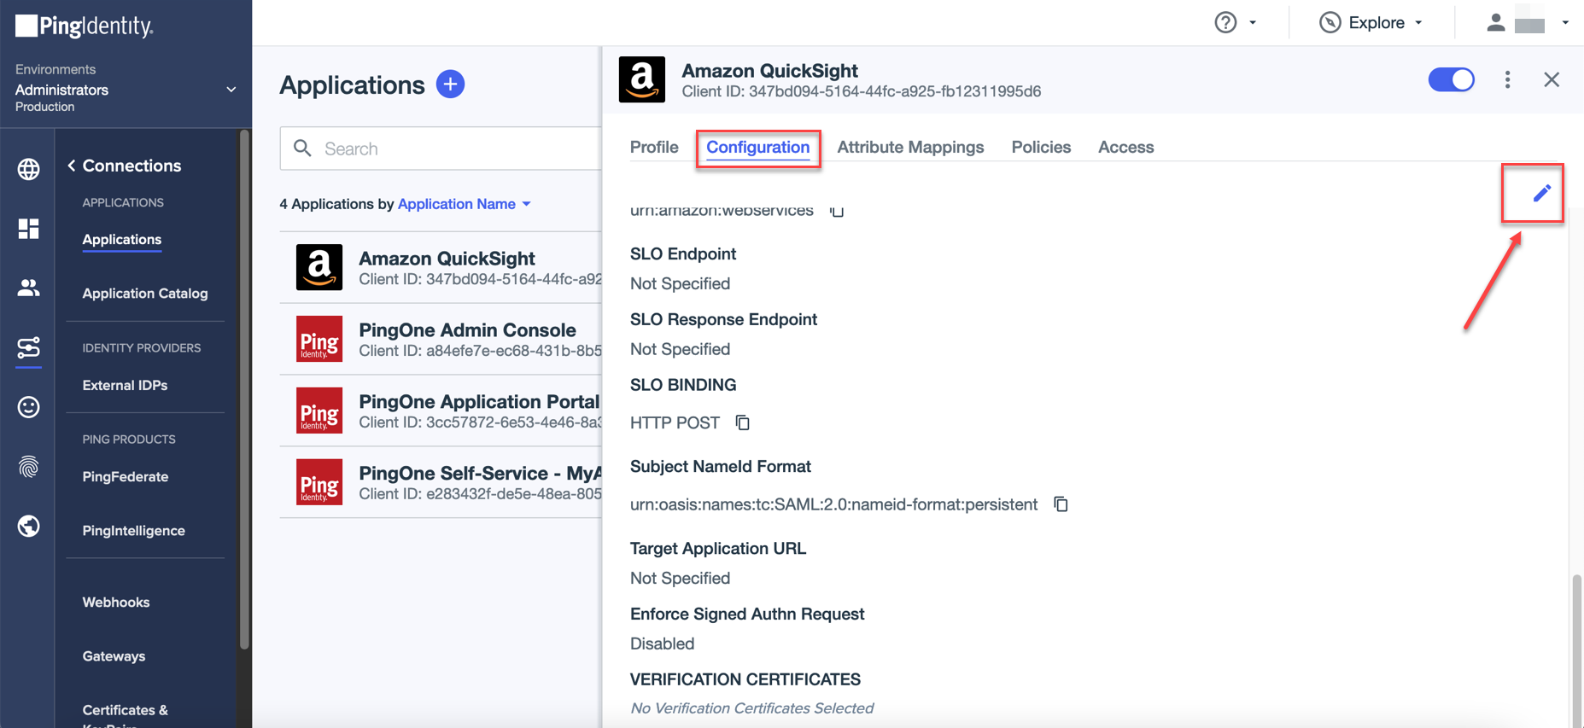Viewport: 1584px width, 728px height.
Task: Click the sidebar navigation scrollbar
Action: tap(244, 391)
